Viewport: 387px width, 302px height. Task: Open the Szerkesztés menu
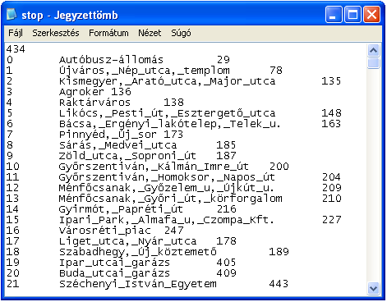point(56,33)
